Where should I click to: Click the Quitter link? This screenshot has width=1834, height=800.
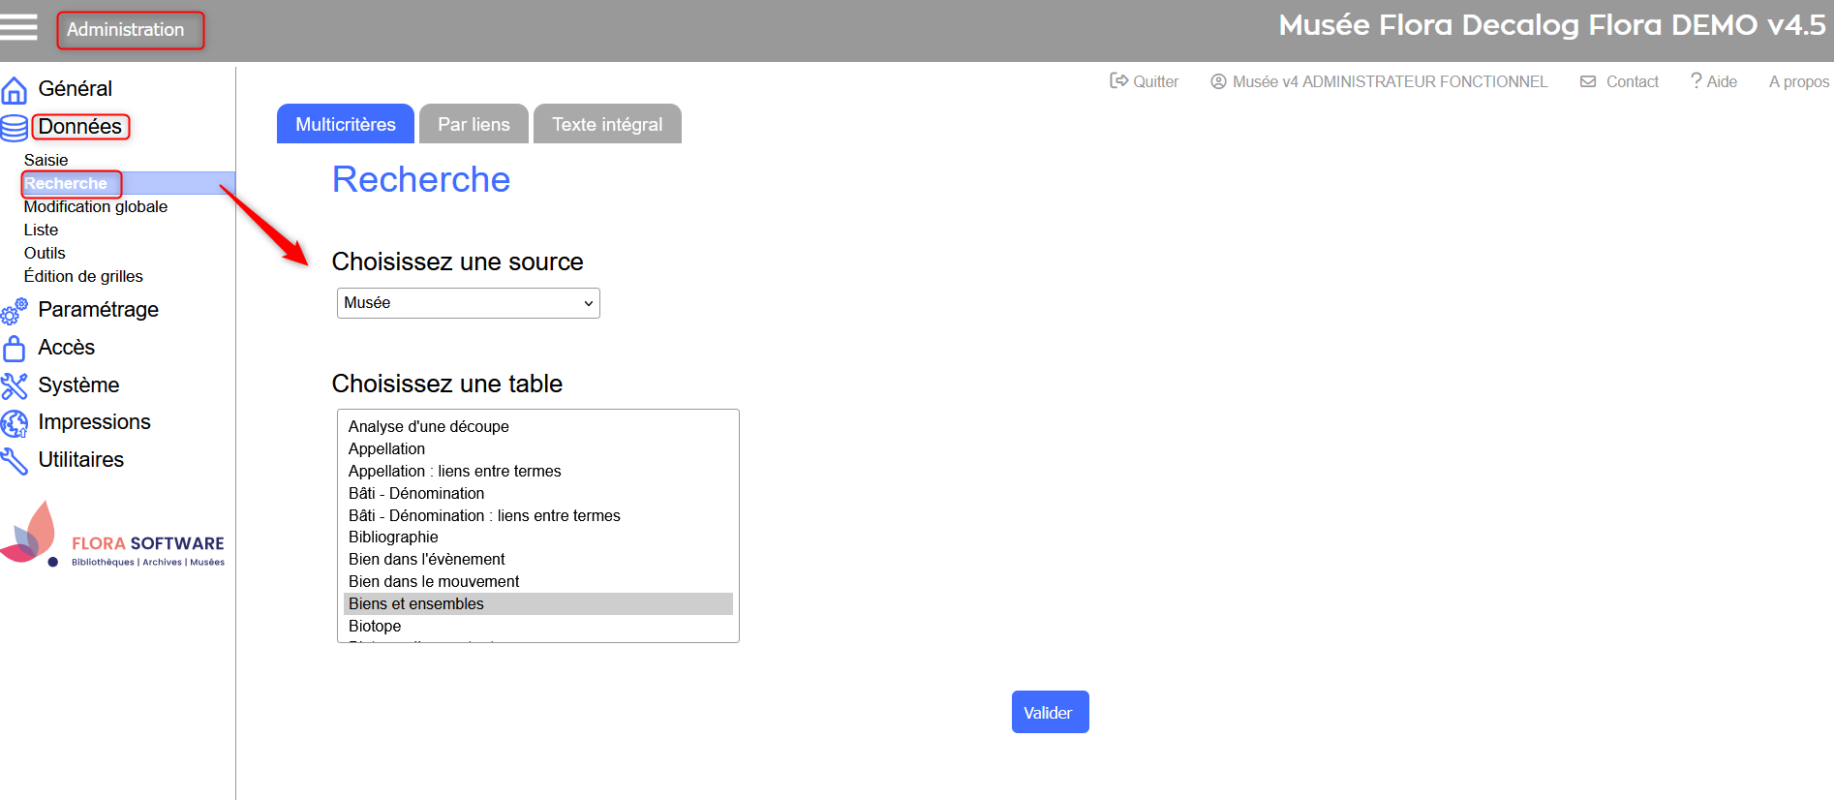pos(1145,82)
